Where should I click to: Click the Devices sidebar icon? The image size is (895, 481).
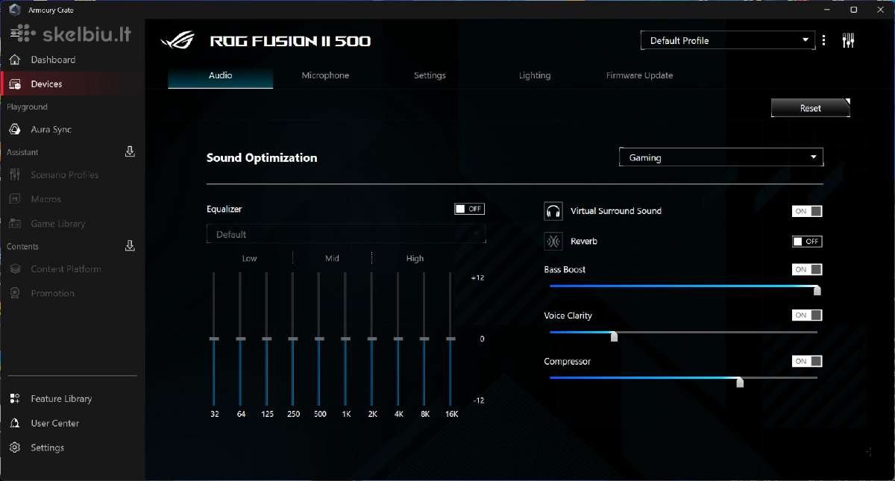[x=15, y=84]
